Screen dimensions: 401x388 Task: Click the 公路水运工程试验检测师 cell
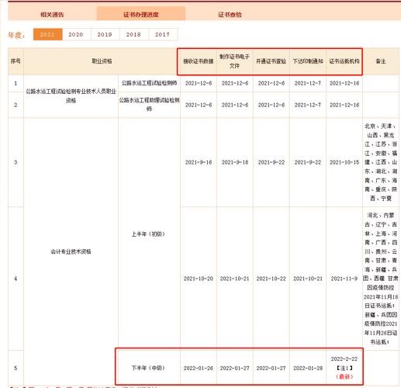click(x=149, y=83)
